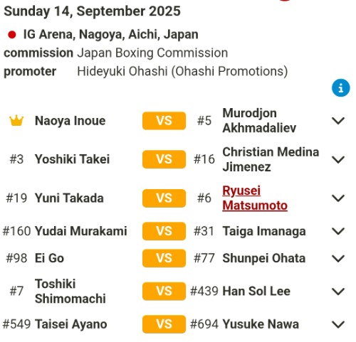Click VS button for Taisei Ayano bout
356x342 pixels.
pyautogui.click(x=164, y=324)
